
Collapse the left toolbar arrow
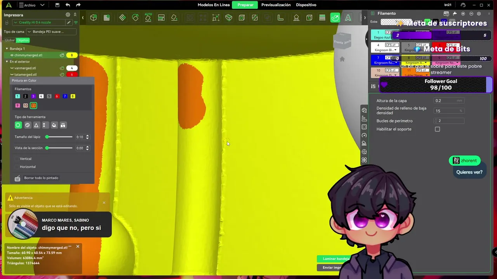point(83,17)
